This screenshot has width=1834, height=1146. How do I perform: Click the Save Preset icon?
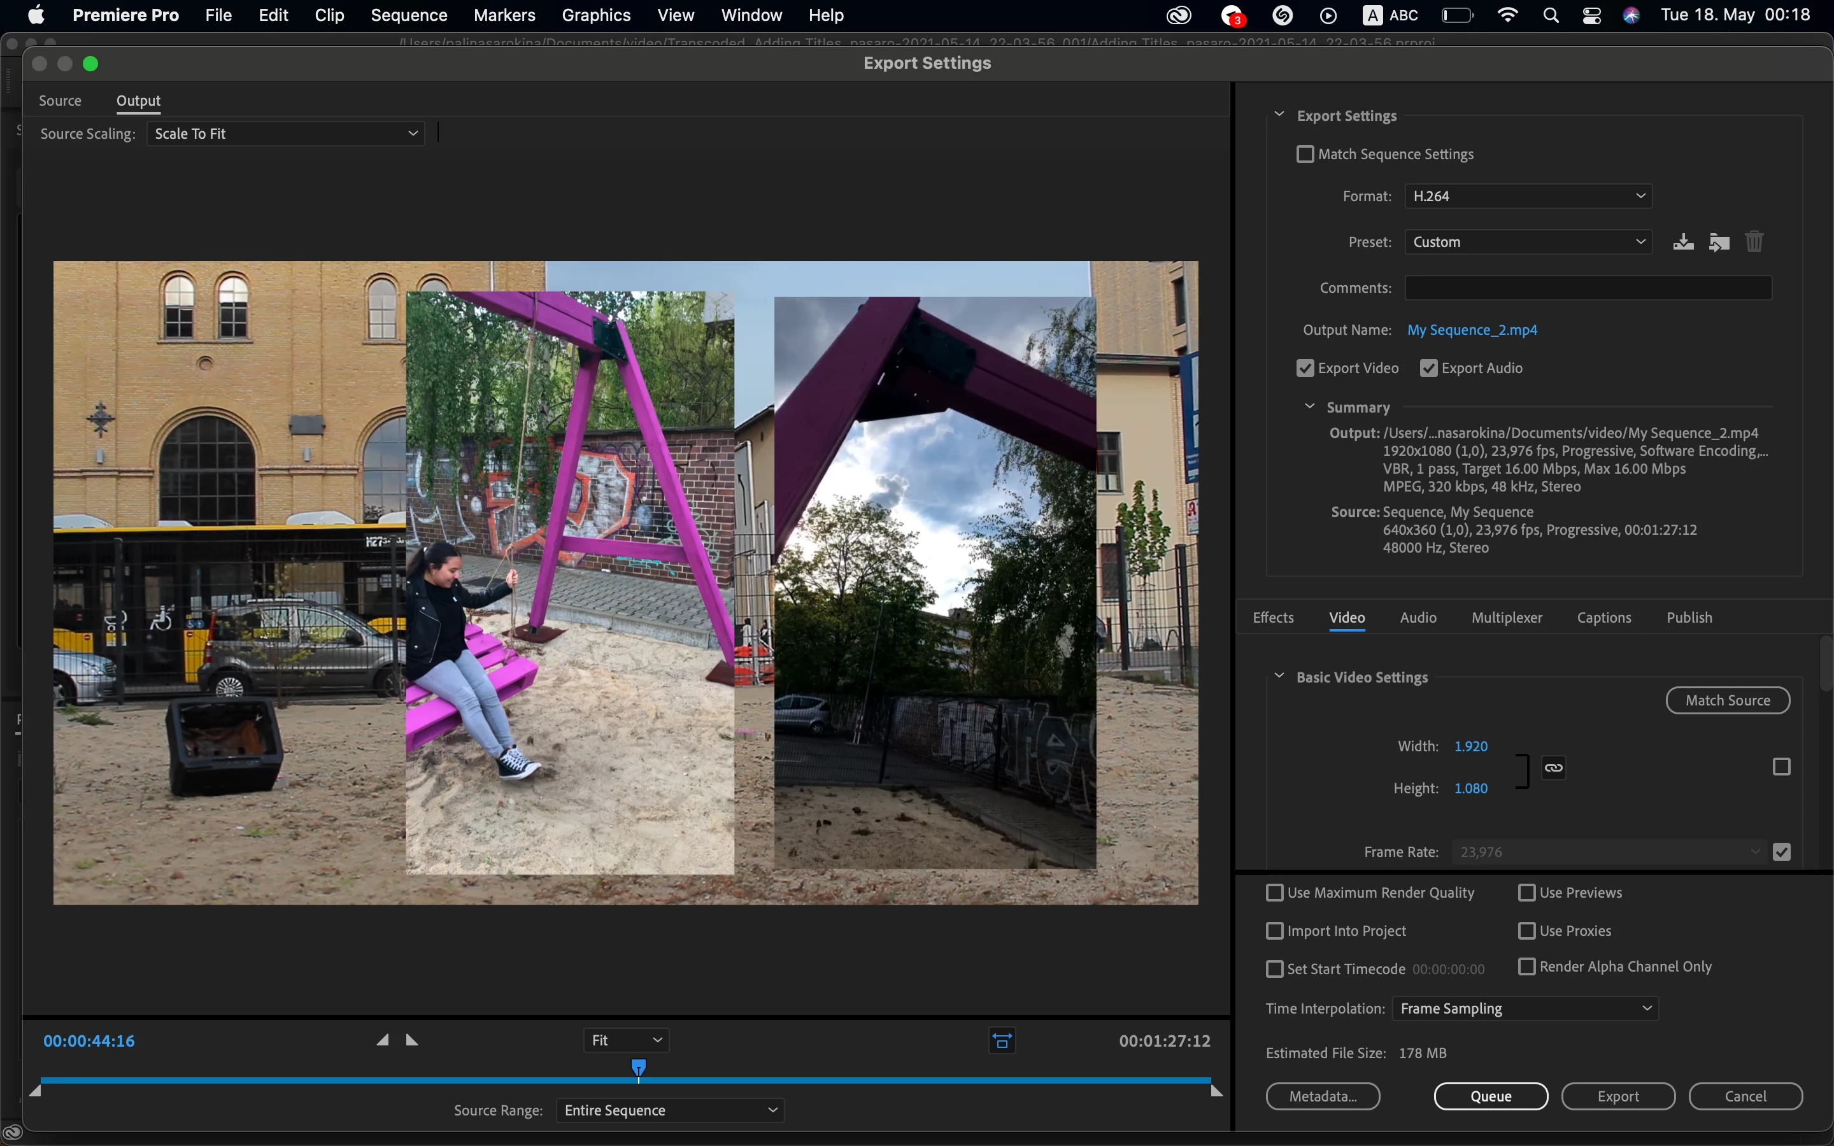(1683, 242)
